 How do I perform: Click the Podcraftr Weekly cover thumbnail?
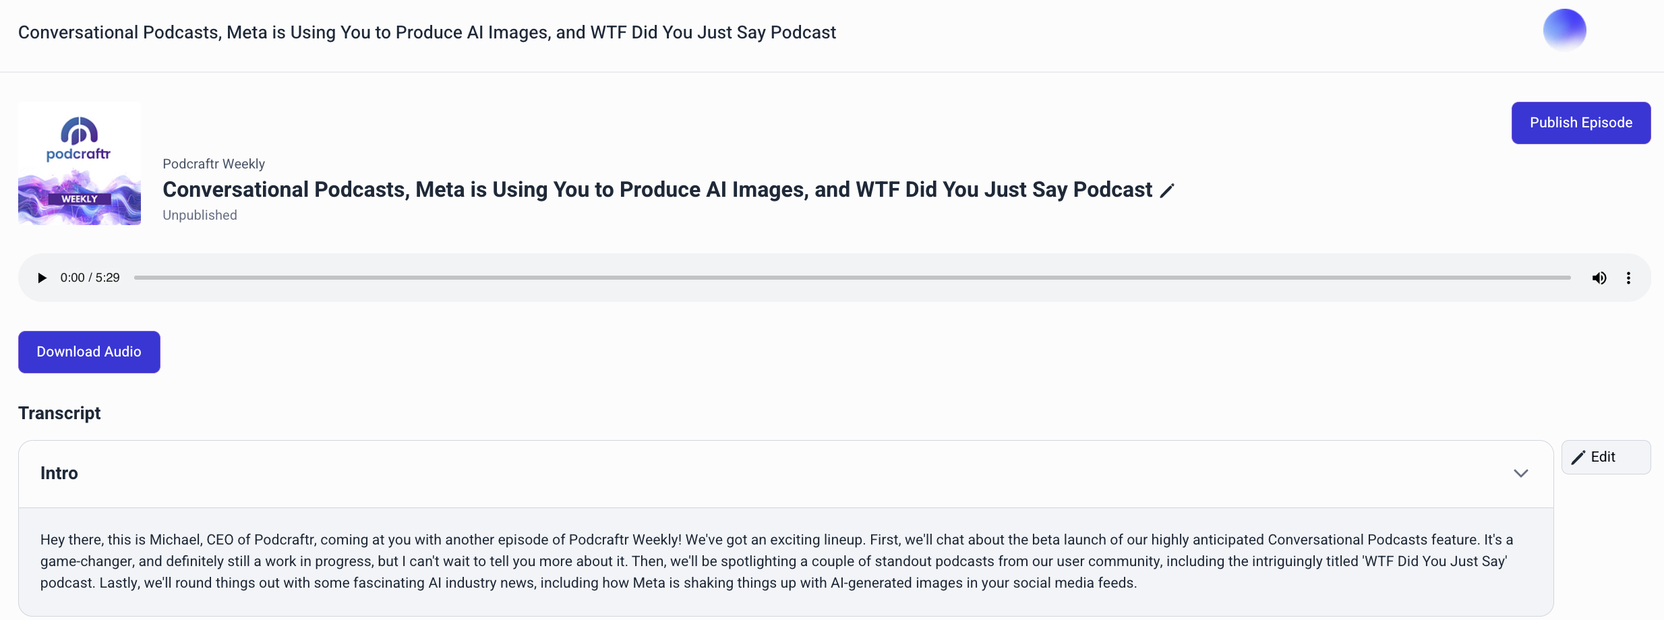pos(80,163)
